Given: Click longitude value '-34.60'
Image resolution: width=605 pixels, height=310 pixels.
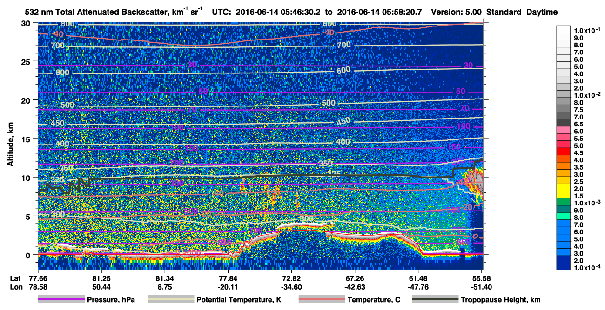Looking at the screenshot, I should coord(291,288).
